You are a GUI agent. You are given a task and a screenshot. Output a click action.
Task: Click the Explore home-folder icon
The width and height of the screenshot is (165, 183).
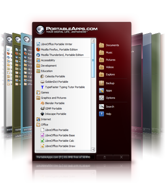tap(101, 74)
